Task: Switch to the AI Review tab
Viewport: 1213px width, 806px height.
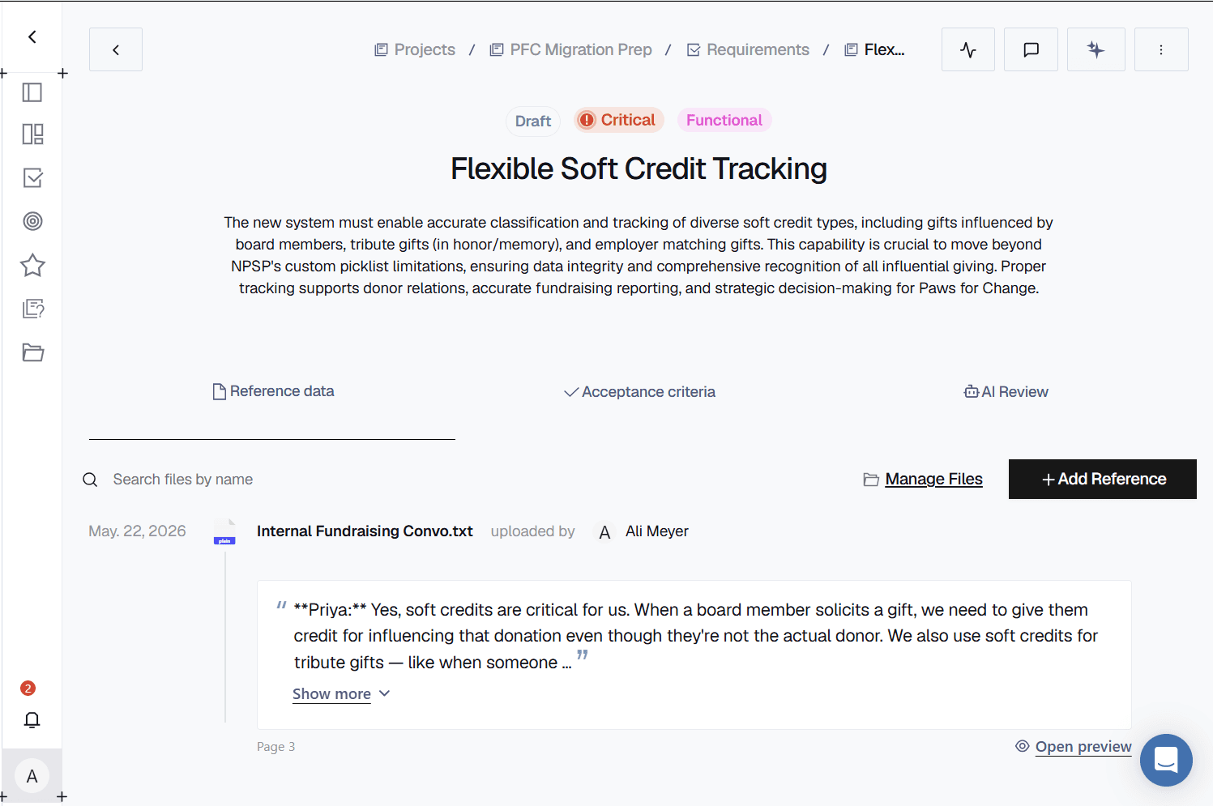Action: 1006,392
